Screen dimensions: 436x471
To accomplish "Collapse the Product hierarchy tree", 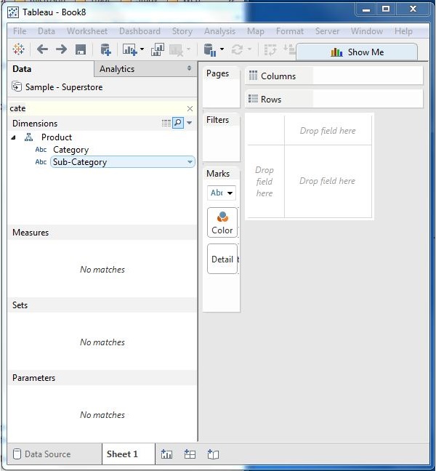I will pos(14,137).
